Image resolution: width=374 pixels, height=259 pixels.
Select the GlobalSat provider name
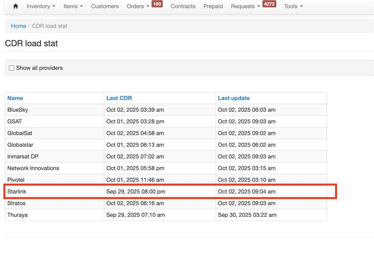click(x=20, y=133)
